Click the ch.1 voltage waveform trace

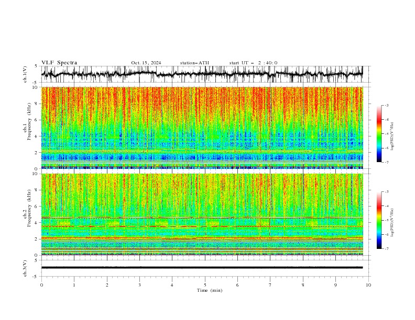202,74
